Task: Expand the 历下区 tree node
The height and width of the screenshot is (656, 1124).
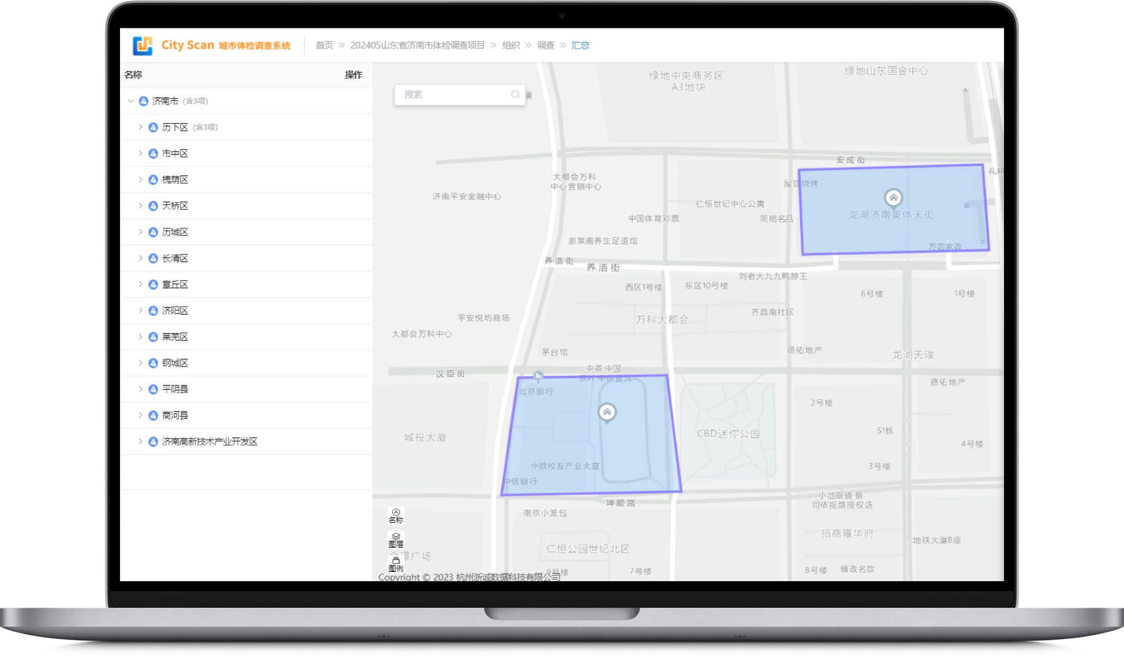Action: [140, 127]
